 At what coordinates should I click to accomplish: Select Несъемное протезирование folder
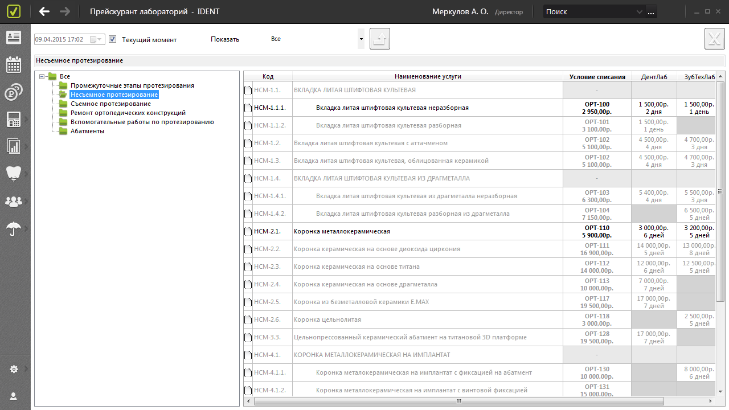click(x=114, y=95)
